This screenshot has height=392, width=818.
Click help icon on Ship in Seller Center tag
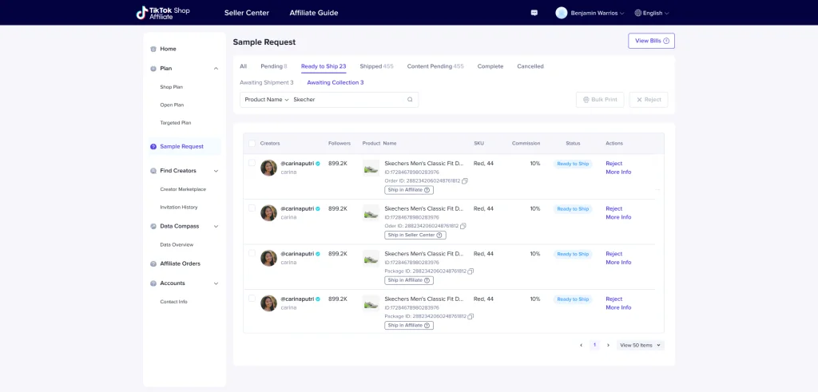coord(439,235)
